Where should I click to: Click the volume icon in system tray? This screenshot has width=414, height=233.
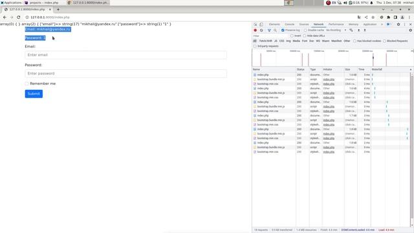coord(345,3)
